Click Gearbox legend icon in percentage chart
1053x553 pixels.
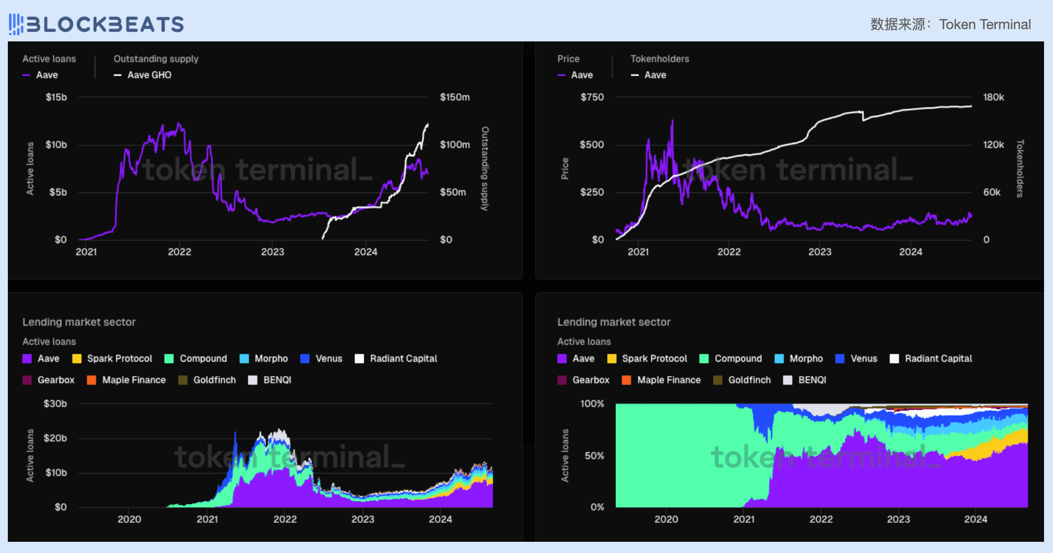click(x=562, y=380)
